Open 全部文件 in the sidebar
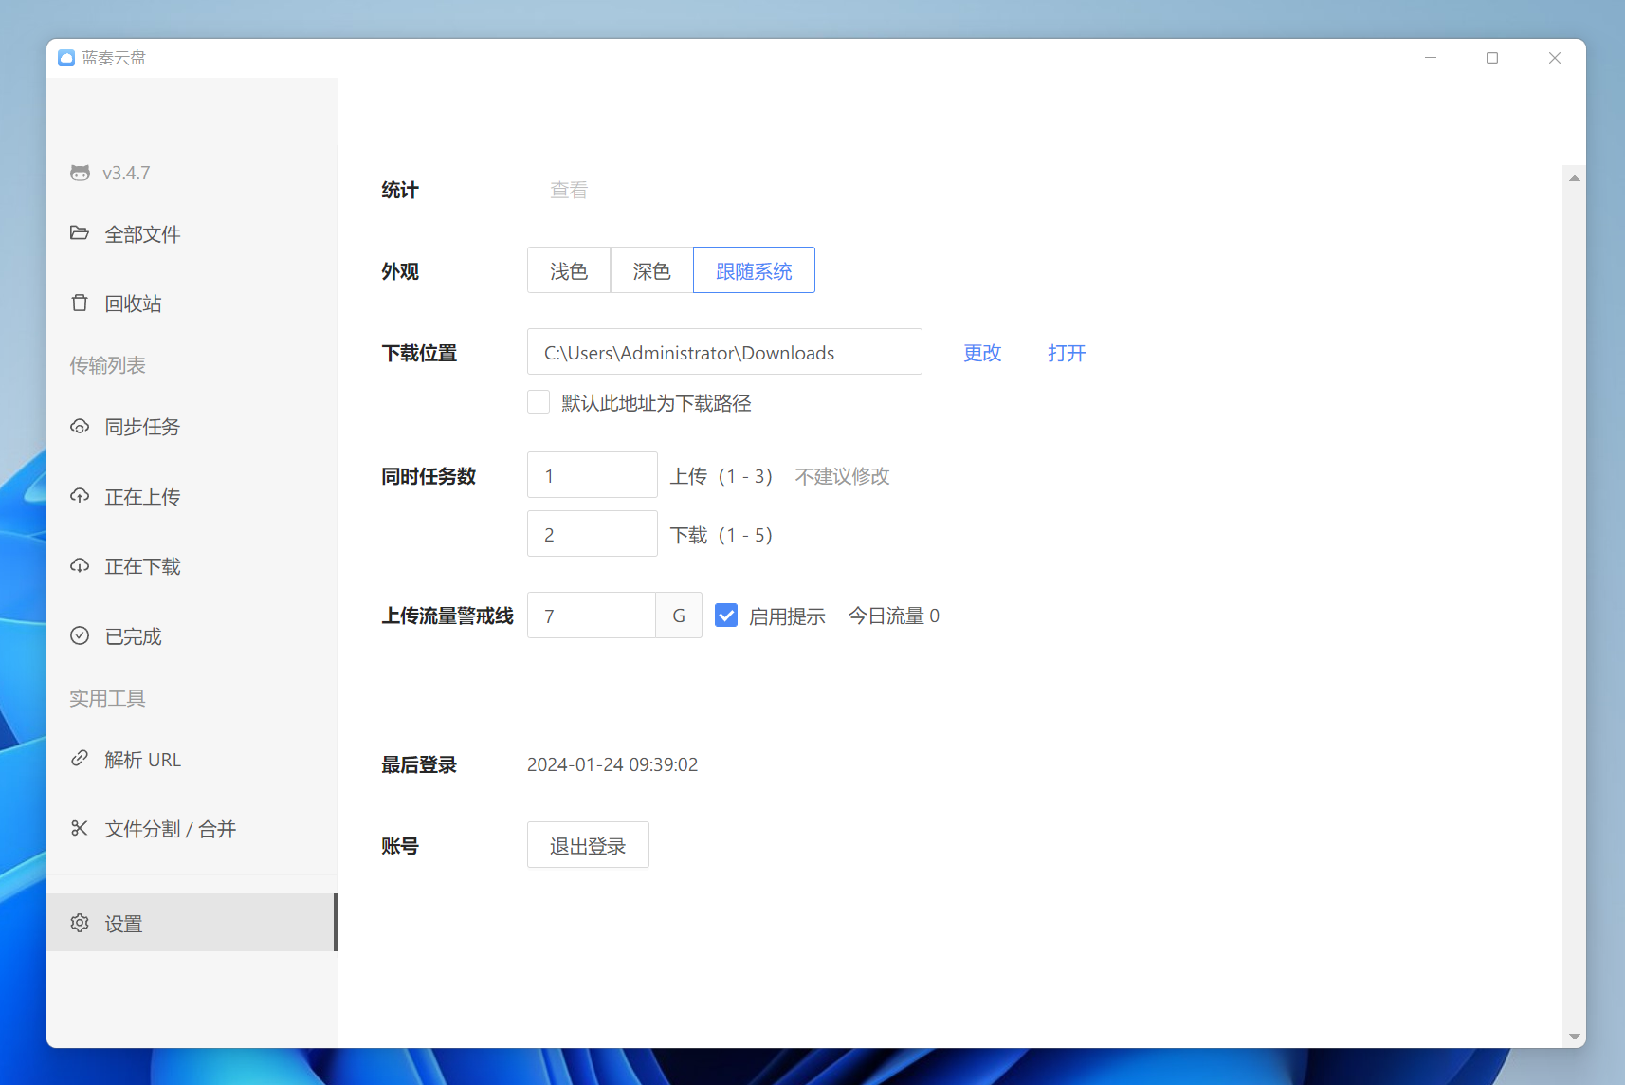Image resolution: width=1625 pixels, height=1085 pixels. (x=192, y=234)
